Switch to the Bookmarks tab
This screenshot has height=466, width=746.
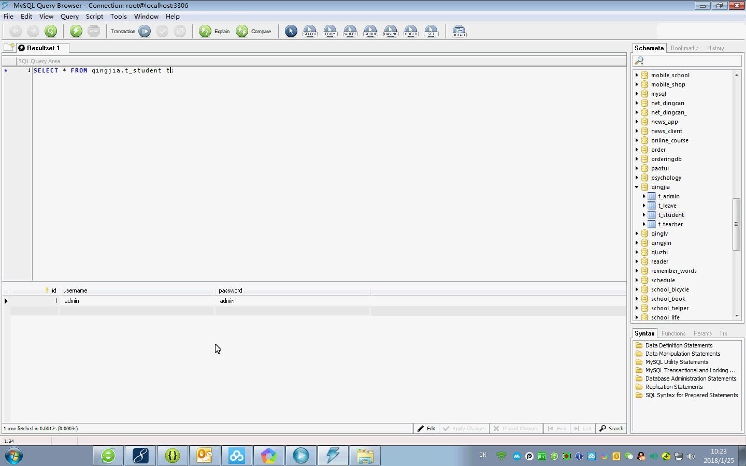tap(684, 48)
